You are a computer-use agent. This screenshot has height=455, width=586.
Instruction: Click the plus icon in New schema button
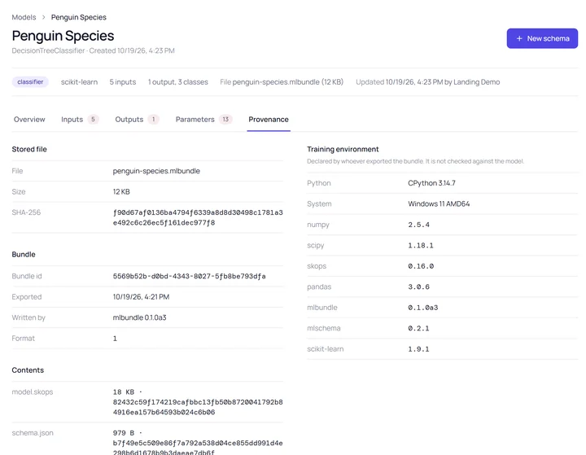tap(519, 38)
